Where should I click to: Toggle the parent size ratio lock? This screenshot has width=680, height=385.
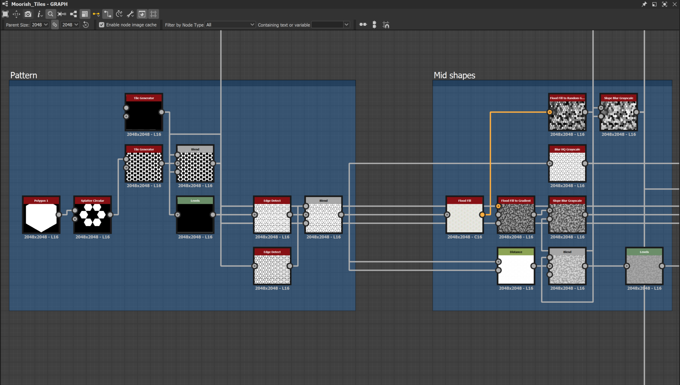click(x=55, y=25)
